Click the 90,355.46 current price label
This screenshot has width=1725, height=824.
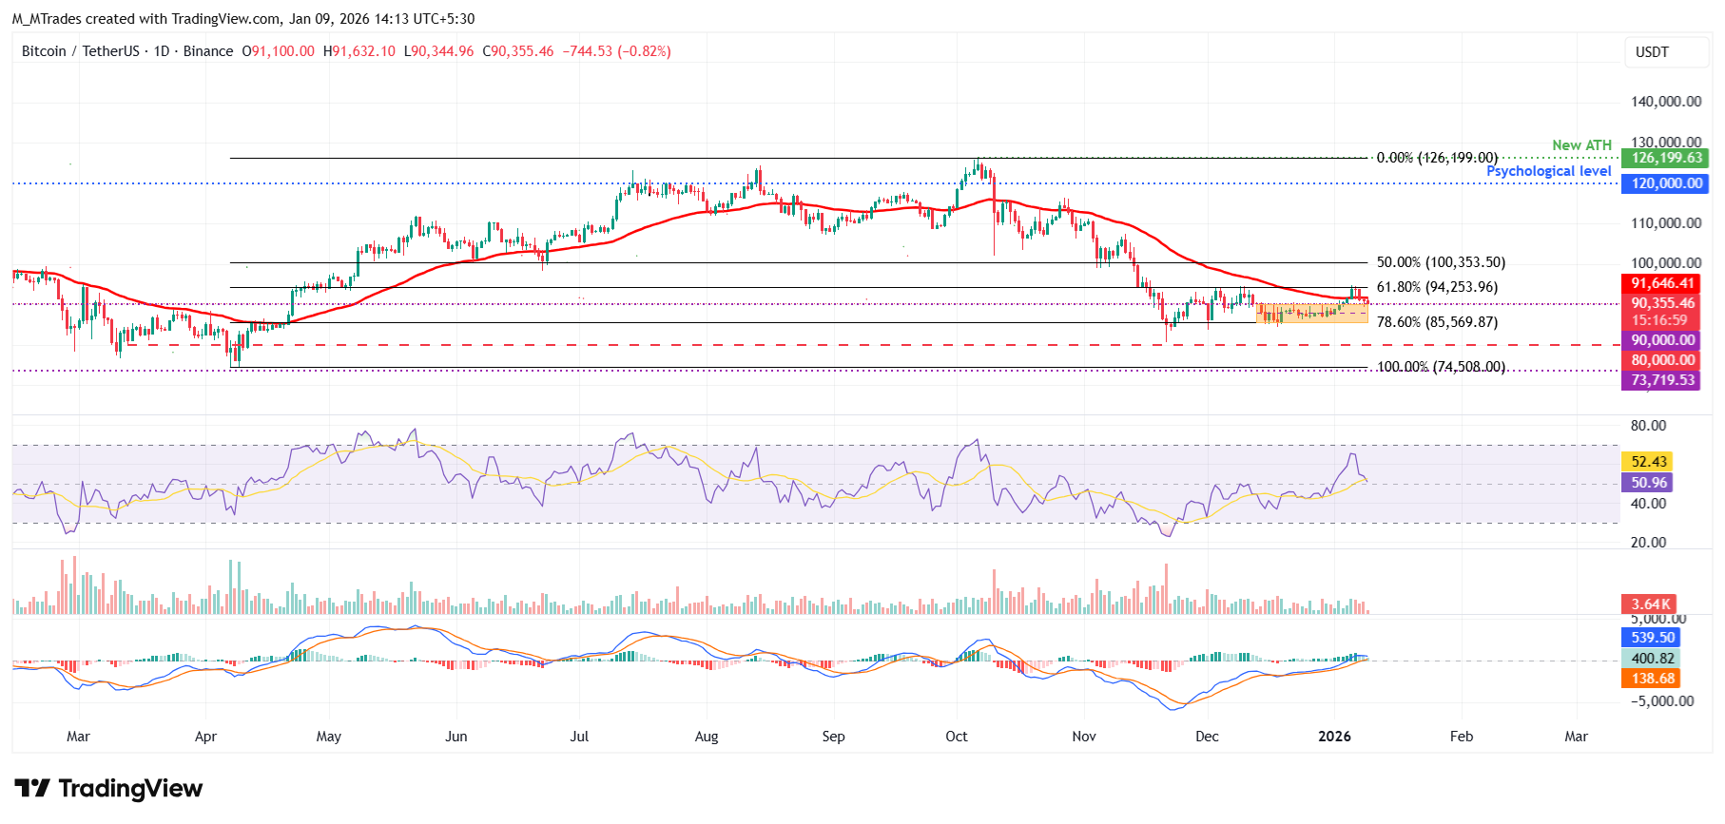[1662, 303]
